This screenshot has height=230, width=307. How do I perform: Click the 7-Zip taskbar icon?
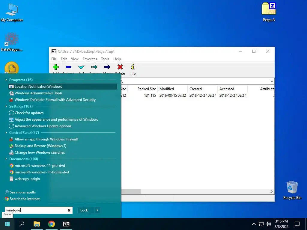(66, 224)
